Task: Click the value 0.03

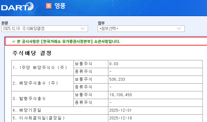Action: pyautogui.click(x=114, y=64)
